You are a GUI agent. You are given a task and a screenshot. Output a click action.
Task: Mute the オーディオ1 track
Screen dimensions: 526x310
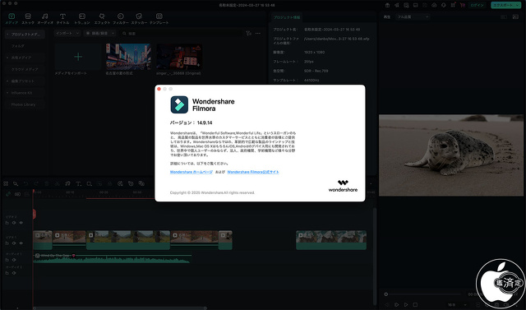[14, 260]
